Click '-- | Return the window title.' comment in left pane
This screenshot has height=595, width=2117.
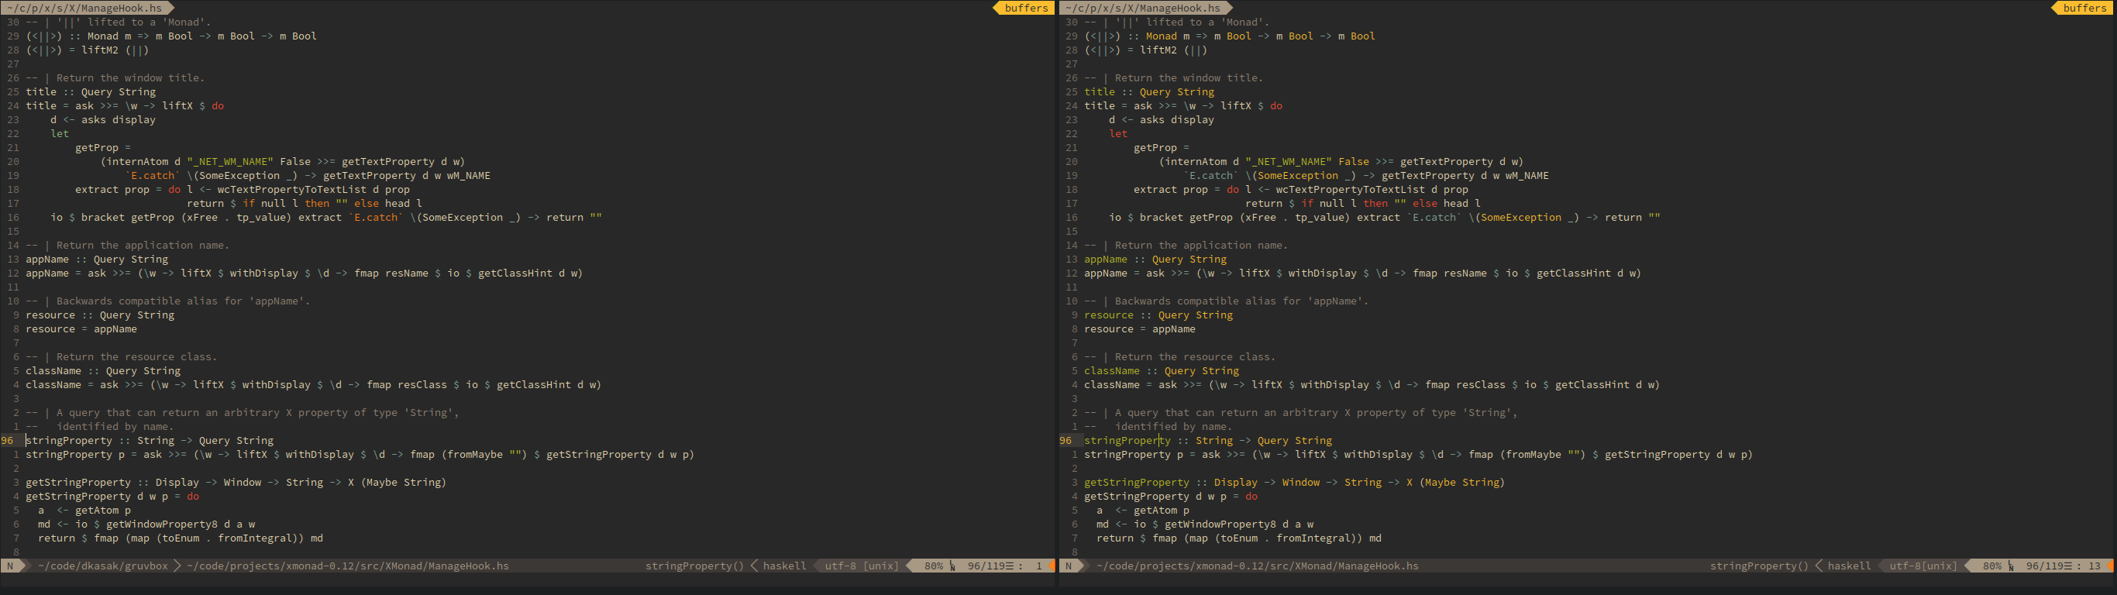pyautogui.click(x=115, y=77)
